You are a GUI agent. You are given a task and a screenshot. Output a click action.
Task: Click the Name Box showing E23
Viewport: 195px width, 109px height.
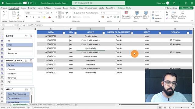pyautogui.click(x=7, y=25)
